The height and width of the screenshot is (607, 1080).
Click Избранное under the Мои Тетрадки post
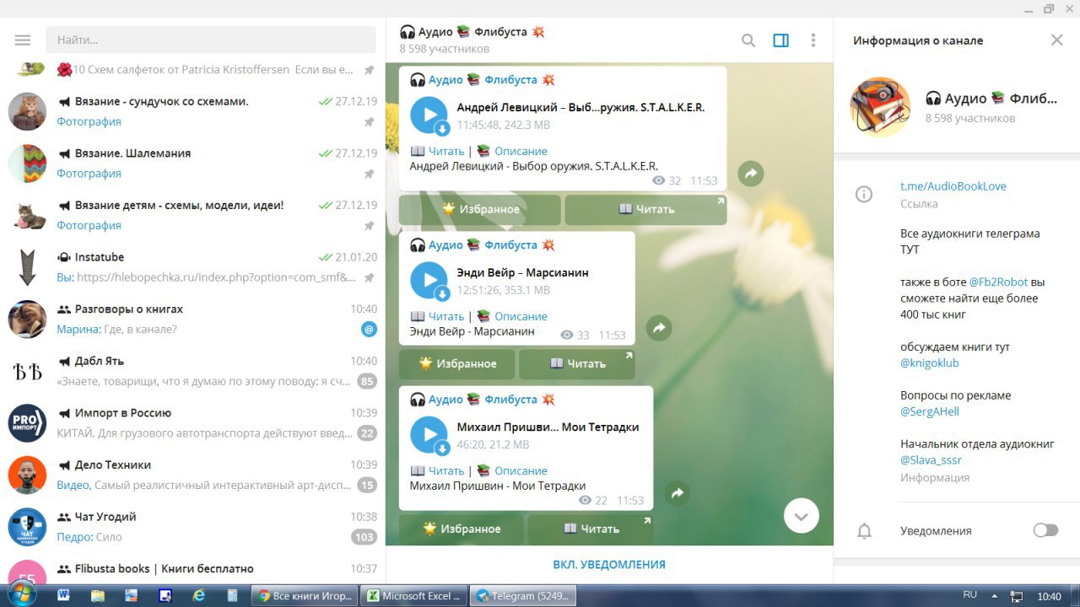(x=462, y=529)
